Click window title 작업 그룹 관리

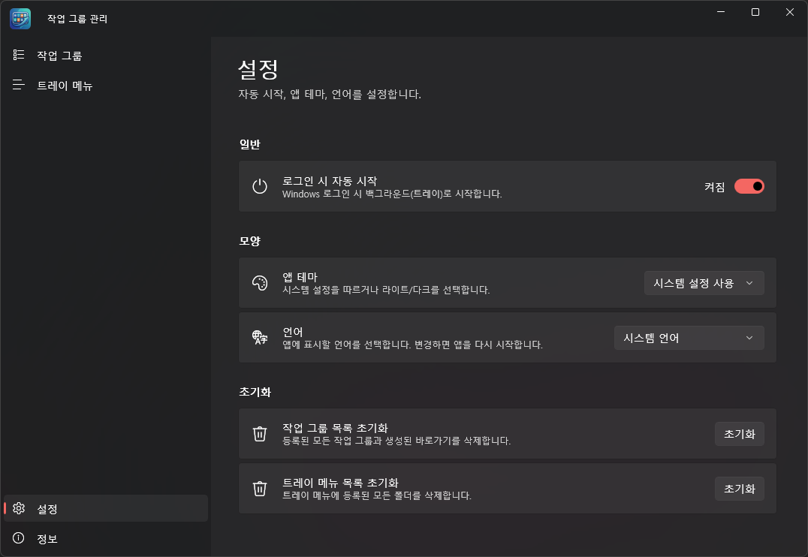(x=77, y=19)
